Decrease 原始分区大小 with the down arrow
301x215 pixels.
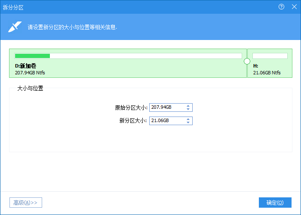click(x=188, y=110)
